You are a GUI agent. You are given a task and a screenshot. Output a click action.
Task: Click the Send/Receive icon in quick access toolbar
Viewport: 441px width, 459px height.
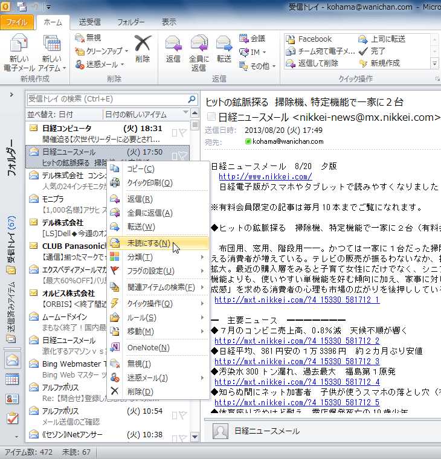(22, 7)
